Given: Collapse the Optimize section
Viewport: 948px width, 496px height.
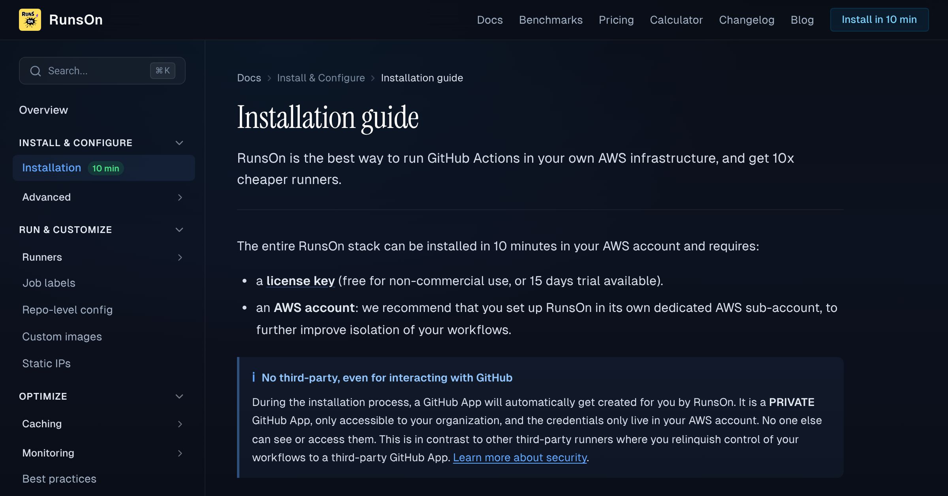Looking at the screenshot, I should coord(180,396).
